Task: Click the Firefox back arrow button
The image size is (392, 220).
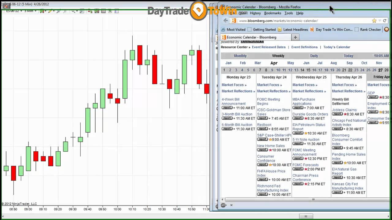Action: (x=226, y=20)
